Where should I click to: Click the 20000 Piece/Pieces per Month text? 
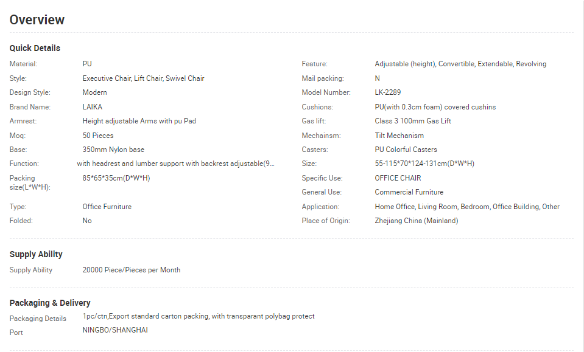(132, 270)
